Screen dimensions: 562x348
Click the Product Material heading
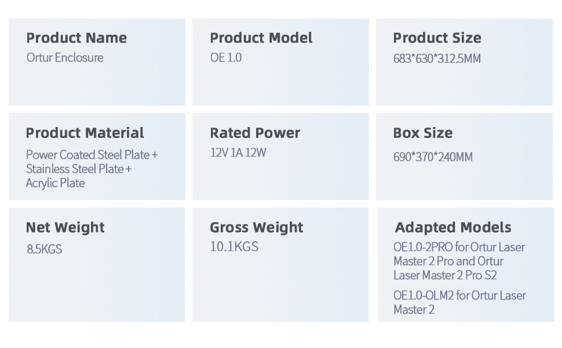[85, 133]
